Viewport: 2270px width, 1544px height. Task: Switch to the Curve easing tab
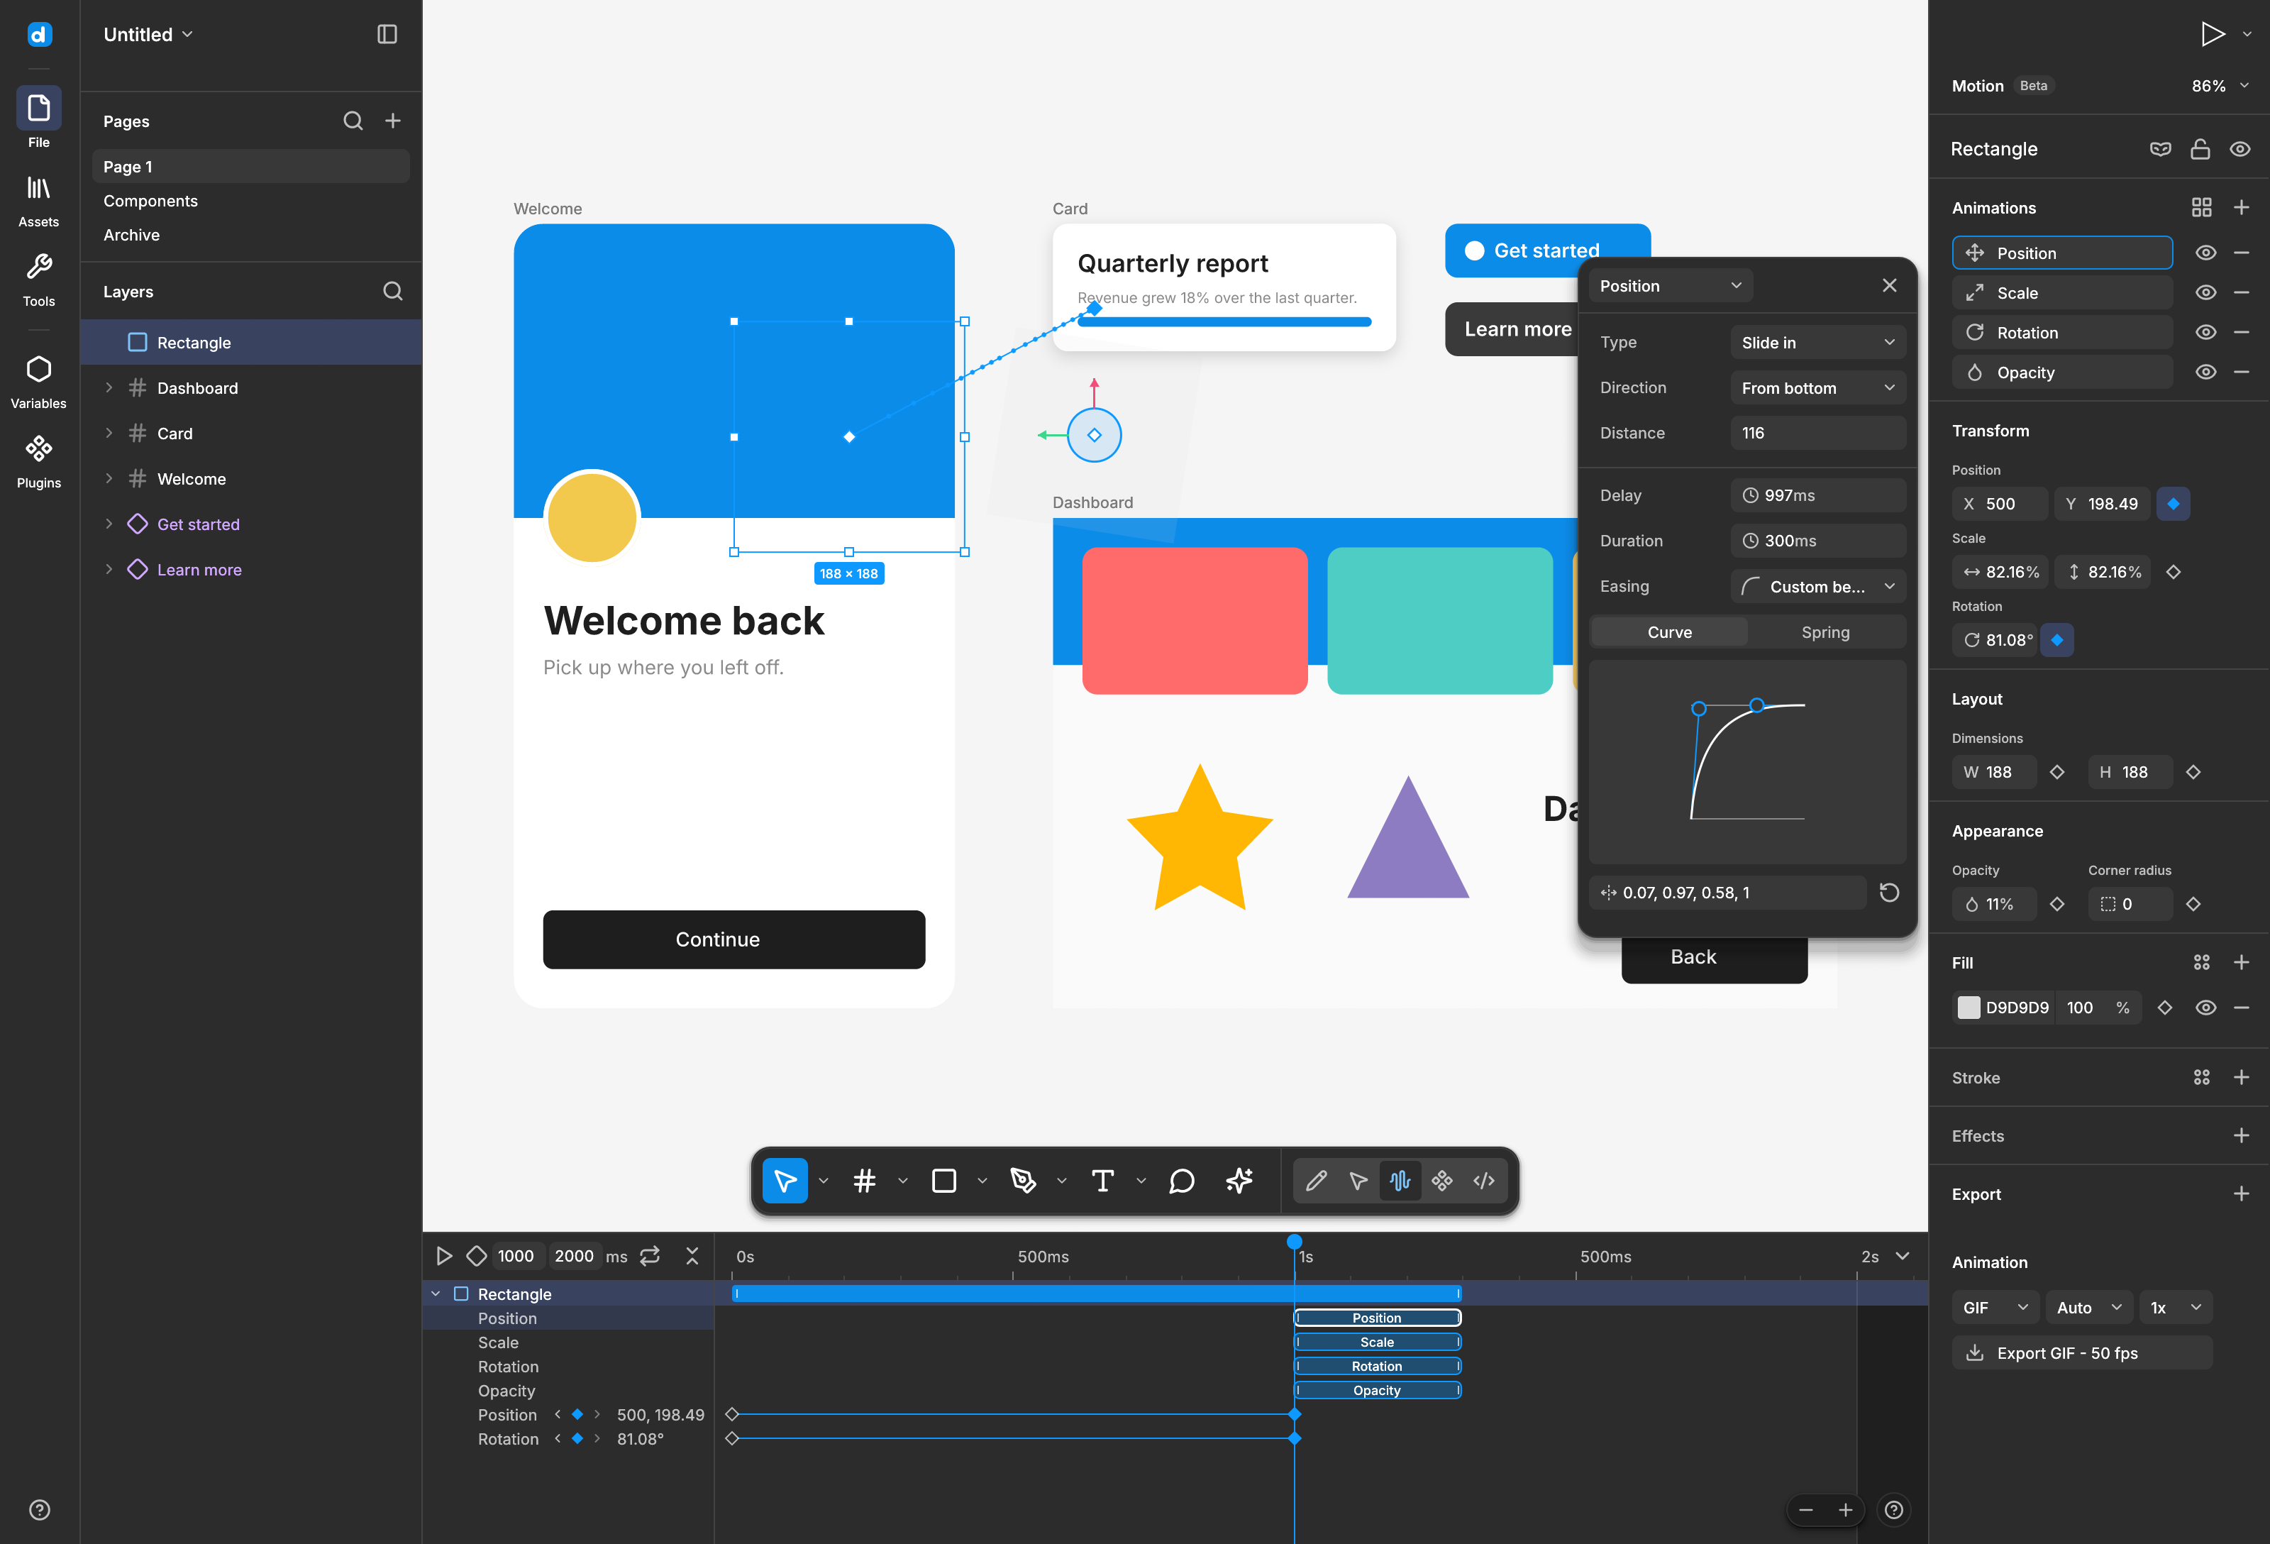[x=1669, y=632]
